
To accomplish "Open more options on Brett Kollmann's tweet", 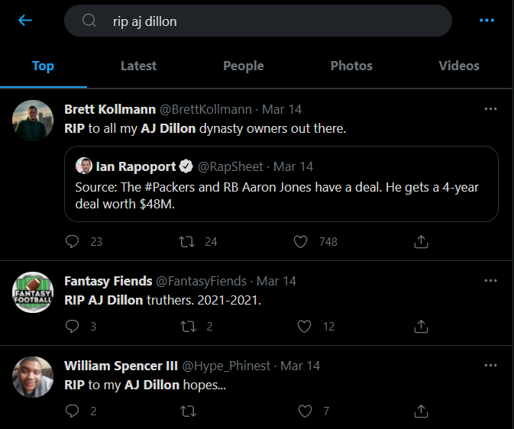I will point(491,109).
